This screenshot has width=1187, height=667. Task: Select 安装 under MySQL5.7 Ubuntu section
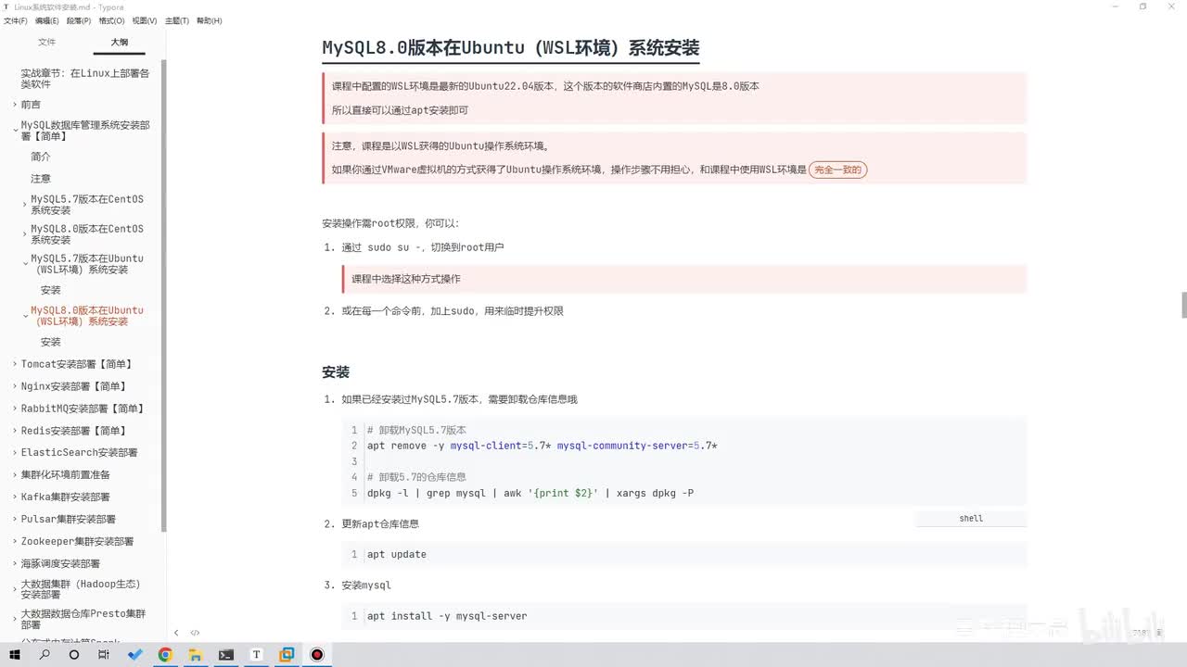pos(51,290)
